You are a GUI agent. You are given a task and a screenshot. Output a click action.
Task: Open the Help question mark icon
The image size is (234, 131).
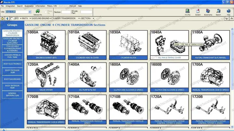[228, 11]
